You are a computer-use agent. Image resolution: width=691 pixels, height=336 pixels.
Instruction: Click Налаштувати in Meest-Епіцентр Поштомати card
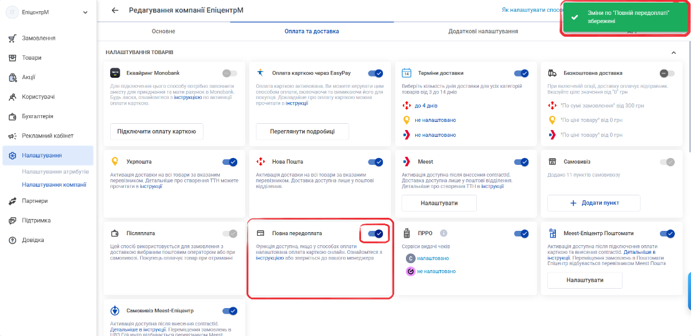(585, 280)
